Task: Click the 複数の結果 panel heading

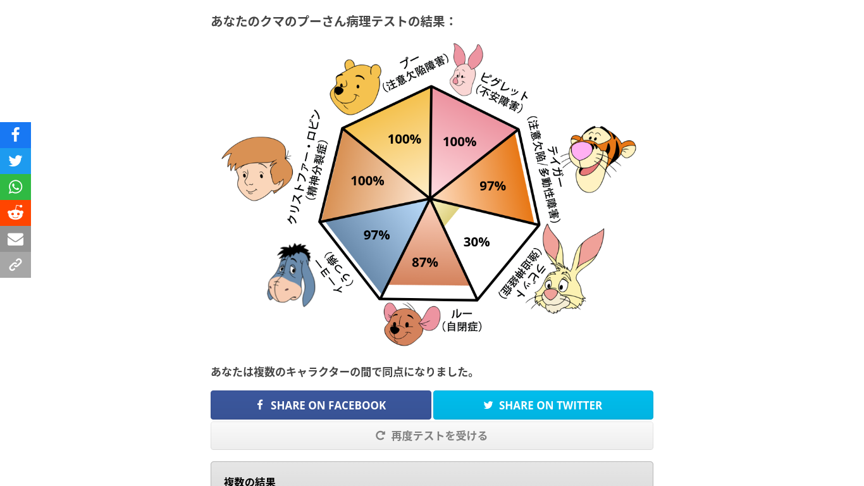Action: coord(250,482)
